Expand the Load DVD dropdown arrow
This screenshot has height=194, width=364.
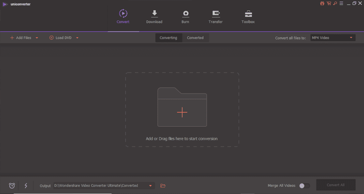coord(78,38)
